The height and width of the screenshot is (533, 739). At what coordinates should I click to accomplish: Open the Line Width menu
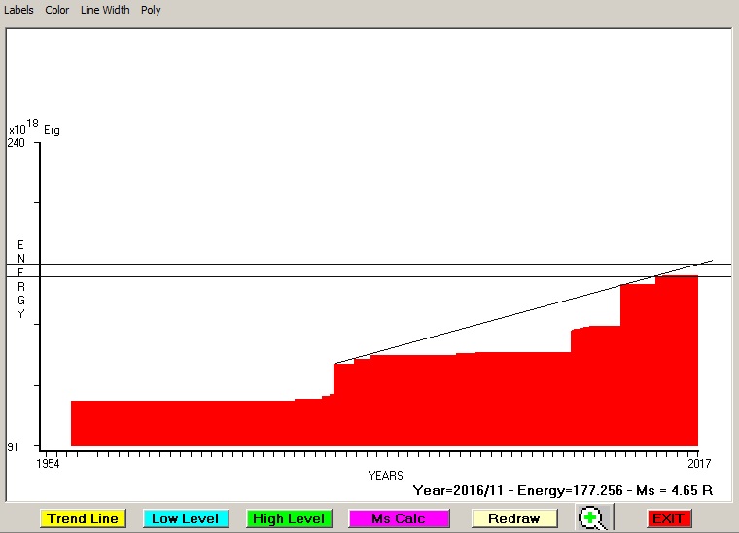click(105, 10)
